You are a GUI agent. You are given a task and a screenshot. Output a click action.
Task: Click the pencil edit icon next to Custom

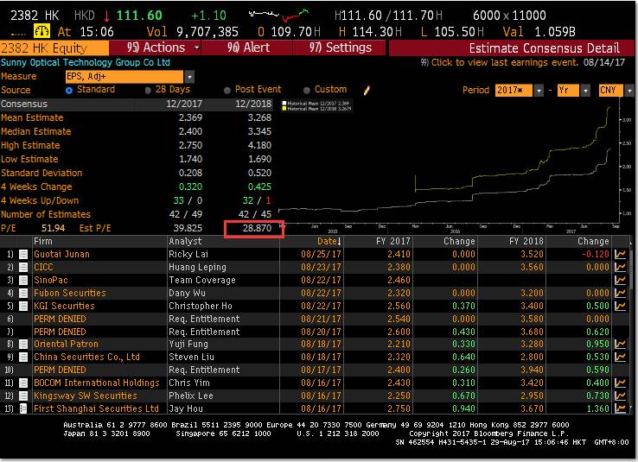[x=367, y=90]
